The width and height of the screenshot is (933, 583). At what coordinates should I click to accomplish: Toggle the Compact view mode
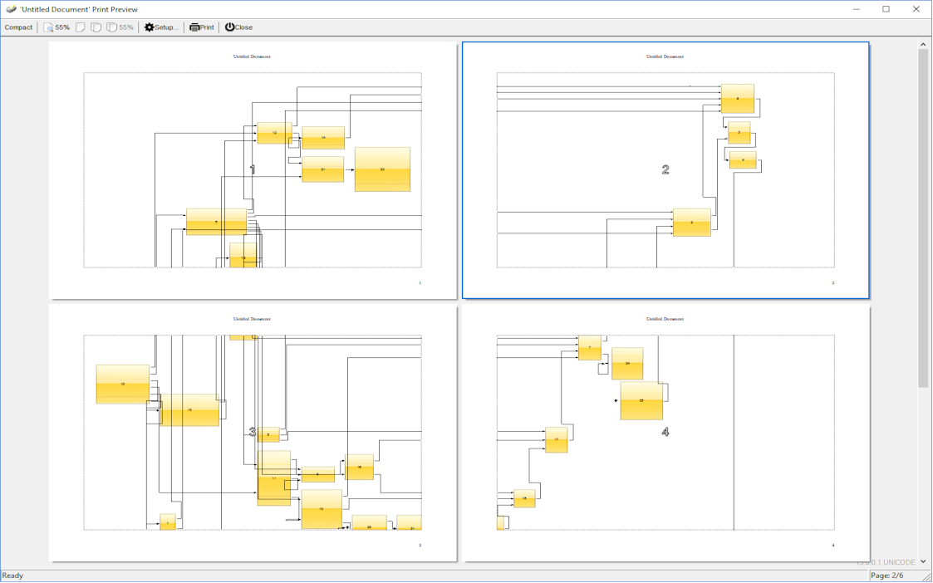click(18, 27)
